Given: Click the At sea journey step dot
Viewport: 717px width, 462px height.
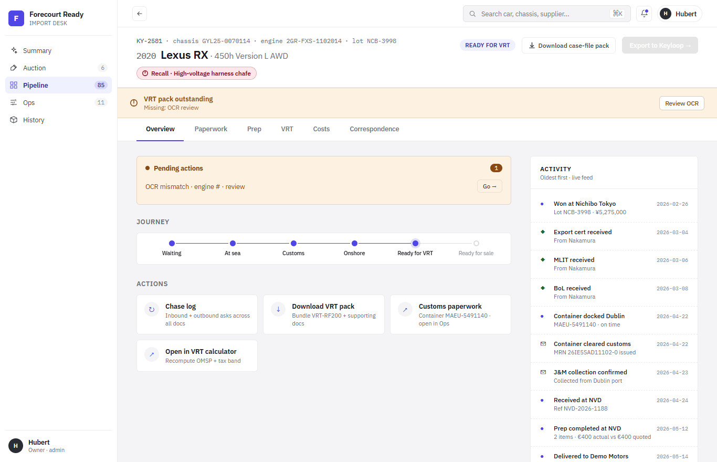Looking at the screenshot, I should [x=233, y=243].
